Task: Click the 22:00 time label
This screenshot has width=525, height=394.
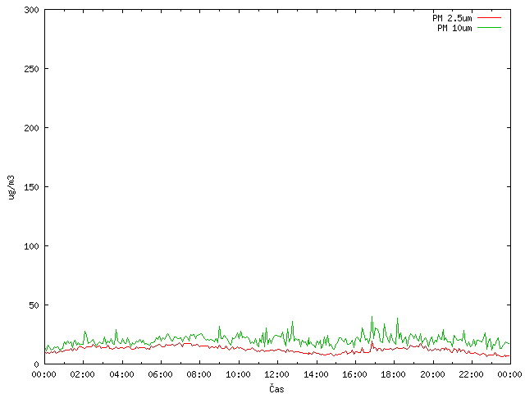Action: point(471,374)
